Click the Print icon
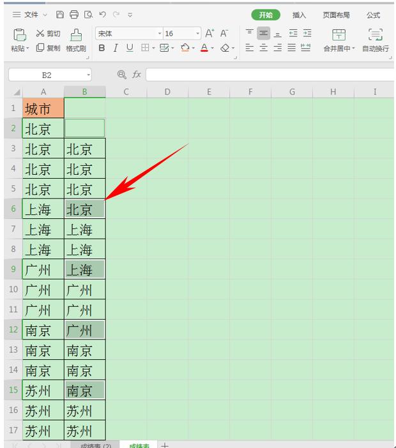This screenshot has width=396, height=448. [74, 15]
